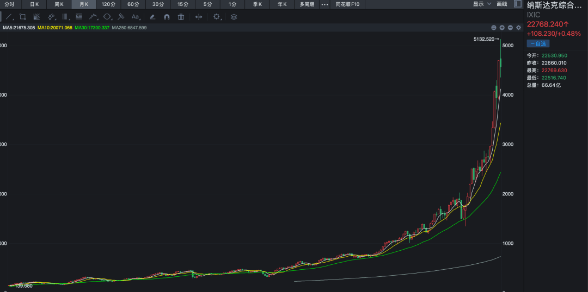Click the eraser tool icon

tap(152, 17)
